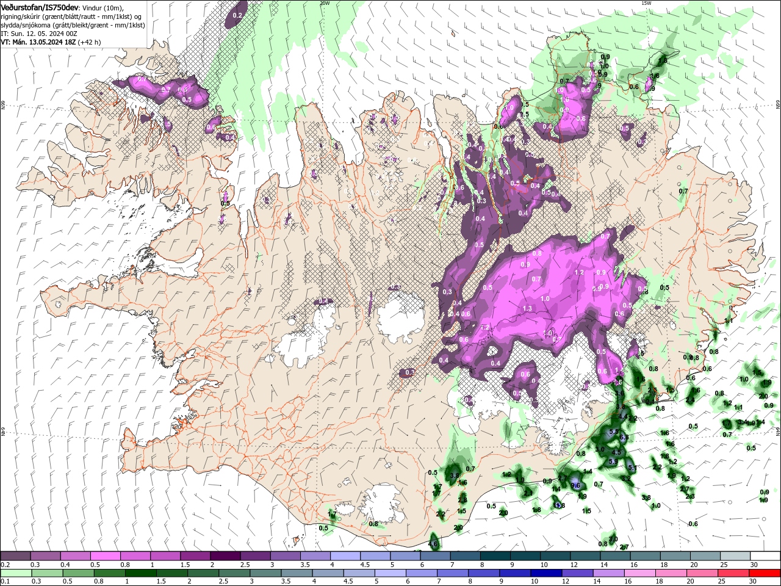The image size is (781, 586).
Task: Click the dark purple 2 snow legend swatch
Action: click(x=225, y=556)
